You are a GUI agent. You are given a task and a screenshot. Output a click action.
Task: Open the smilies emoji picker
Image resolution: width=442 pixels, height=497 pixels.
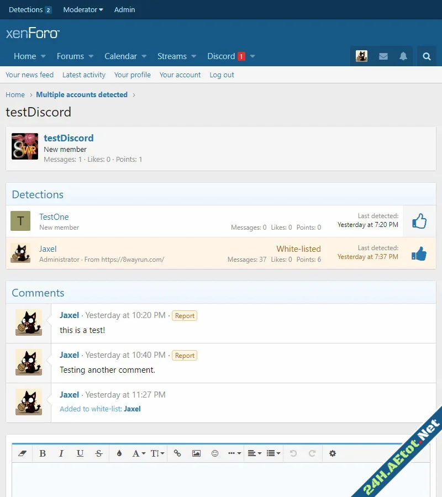[x=215, y=453]
